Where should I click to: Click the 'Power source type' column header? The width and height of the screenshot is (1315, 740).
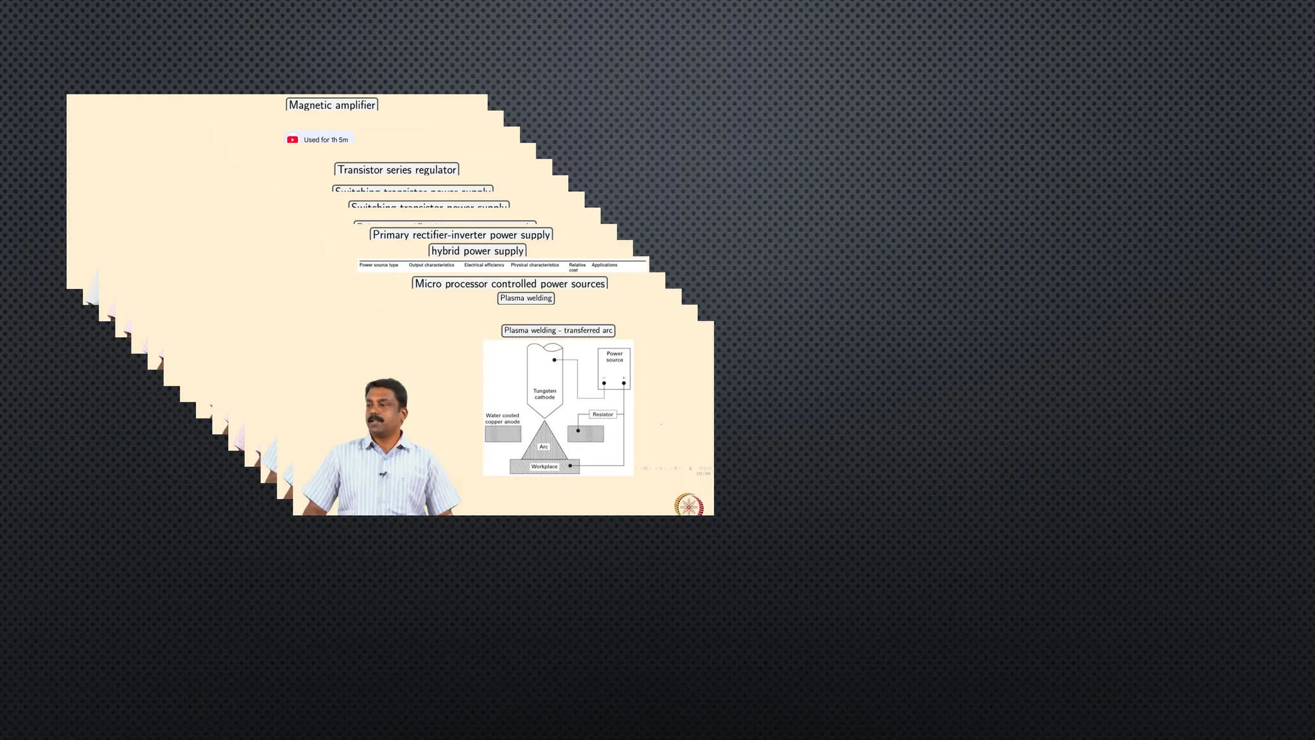[x=378, y=265]
